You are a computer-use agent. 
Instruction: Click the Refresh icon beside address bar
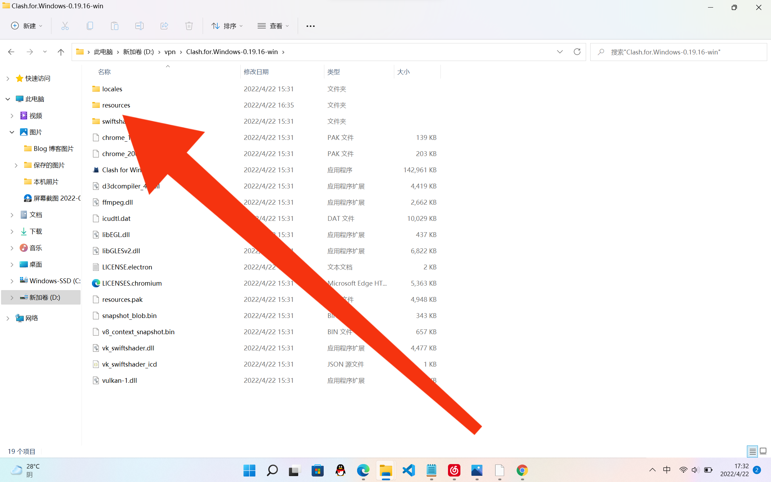coord(577,52)
